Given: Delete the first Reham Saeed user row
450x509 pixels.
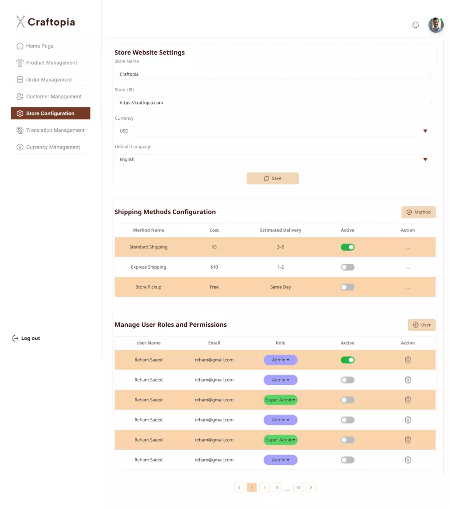Looking at the screenshot, I should tap(408, 360).
